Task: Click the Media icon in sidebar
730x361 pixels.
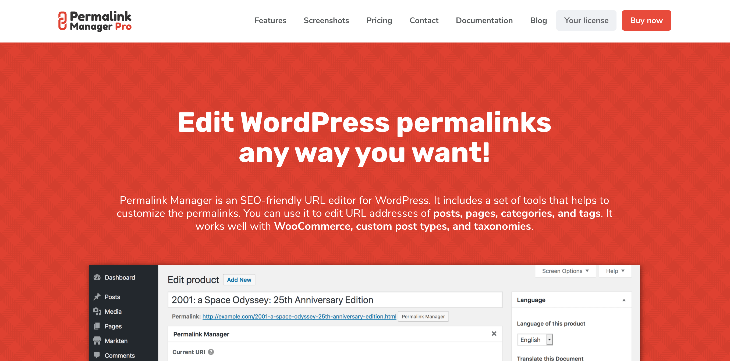Action: (97, 312)
